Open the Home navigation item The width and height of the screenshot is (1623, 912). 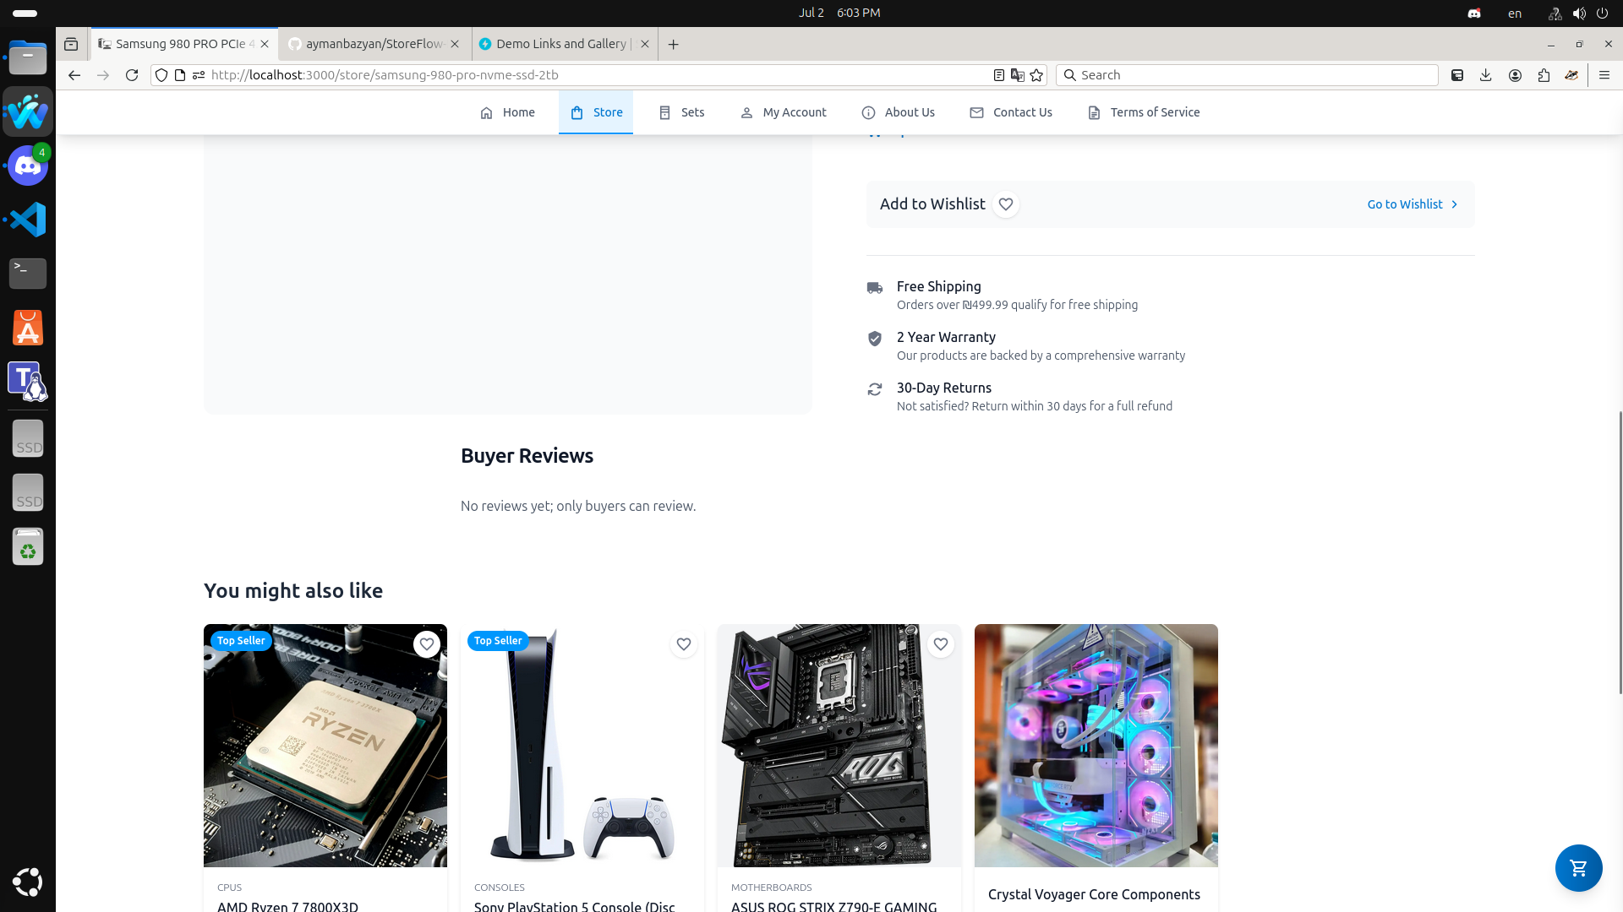click(507, 112)
